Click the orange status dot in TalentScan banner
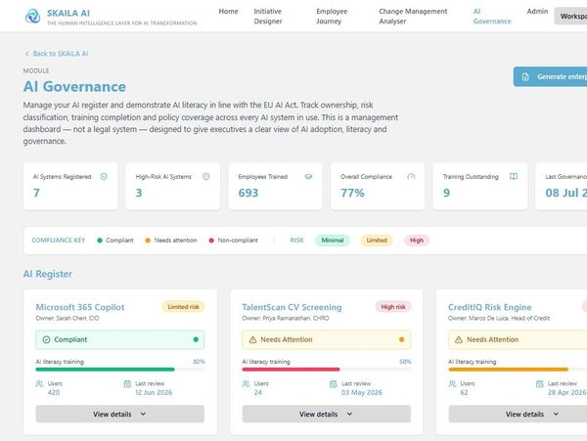Viewport: 587px width, 441px height. (402, 339)
